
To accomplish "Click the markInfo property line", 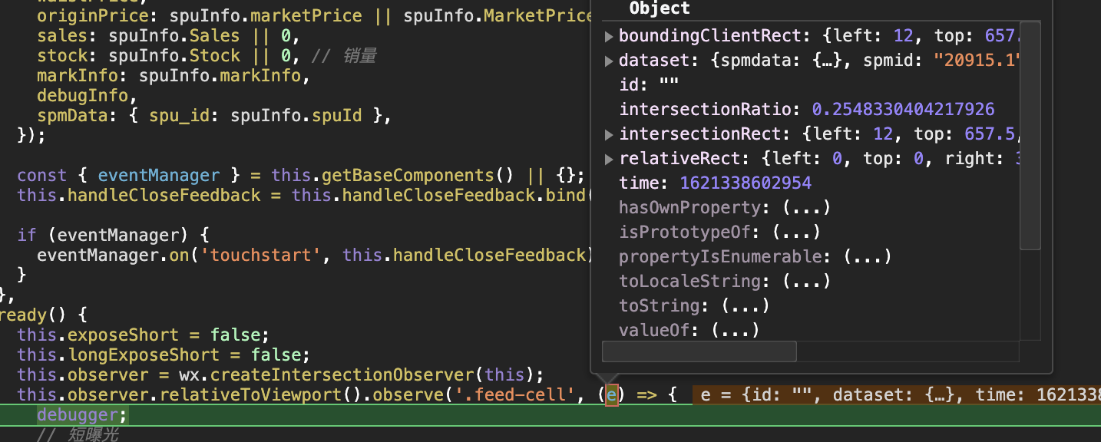I will tap(174, 76).
